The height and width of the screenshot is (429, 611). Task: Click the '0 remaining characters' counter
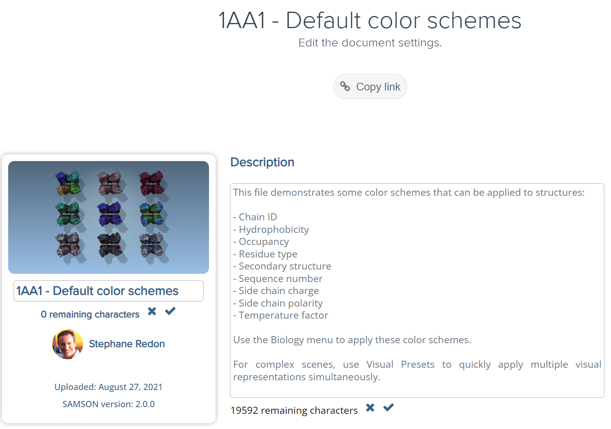[90, 314]
